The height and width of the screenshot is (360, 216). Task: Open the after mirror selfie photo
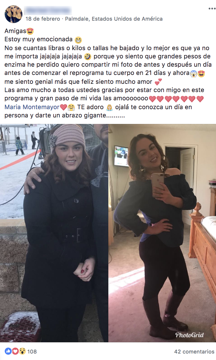(x=162, y=233)
